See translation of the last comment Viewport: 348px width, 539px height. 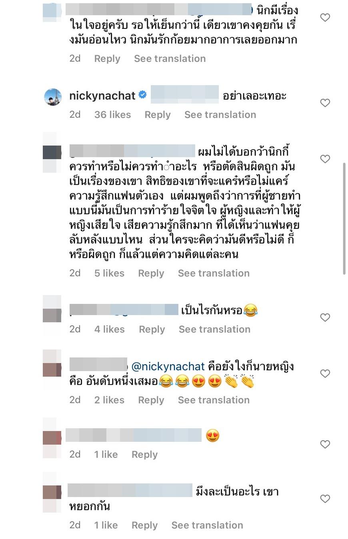[x=207, y=525]
